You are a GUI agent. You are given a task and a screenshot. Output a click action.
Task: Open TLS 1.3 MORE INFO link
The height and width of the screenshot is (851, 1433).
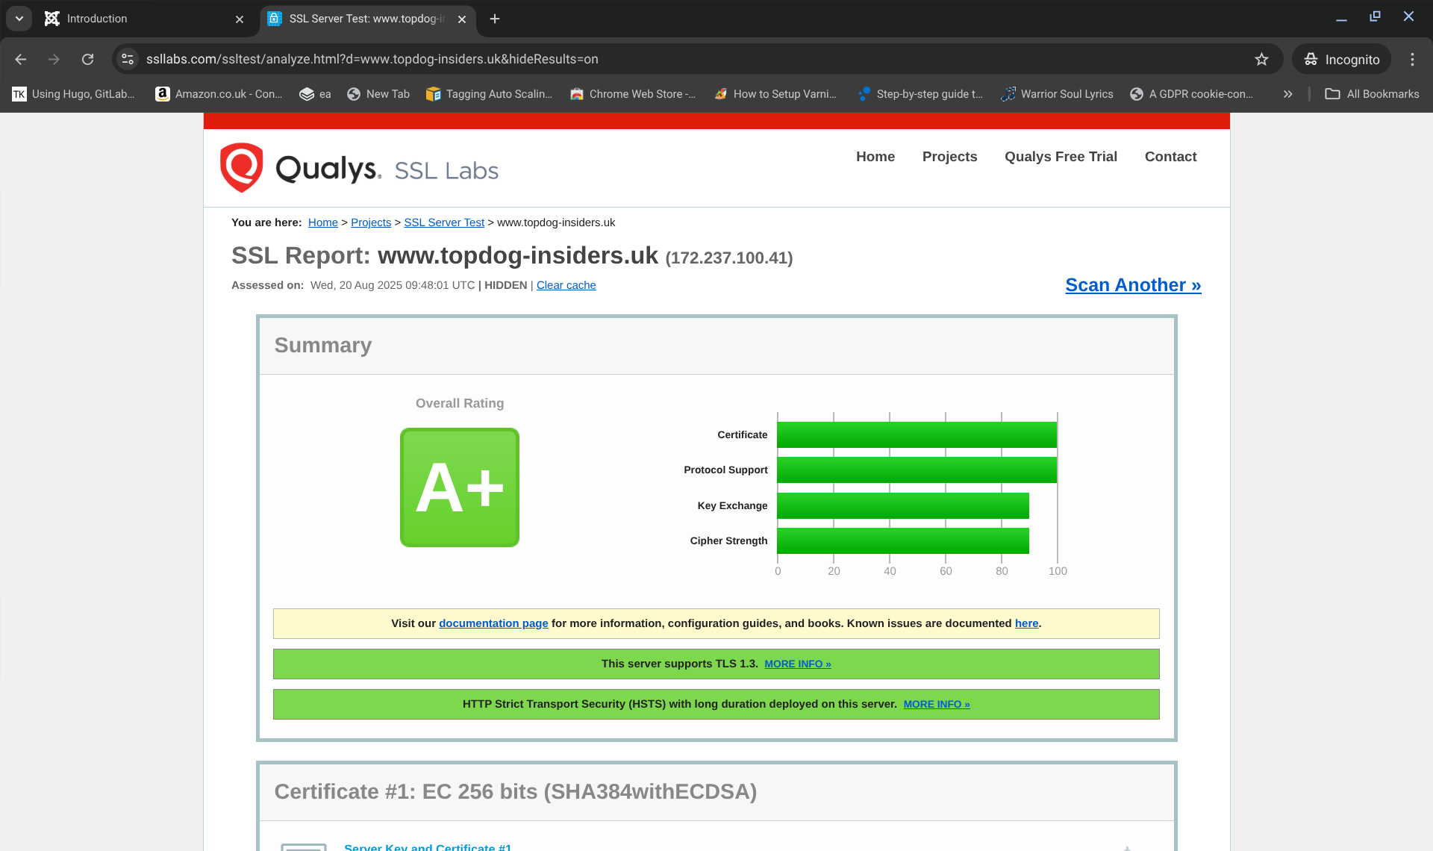[797, 664]
